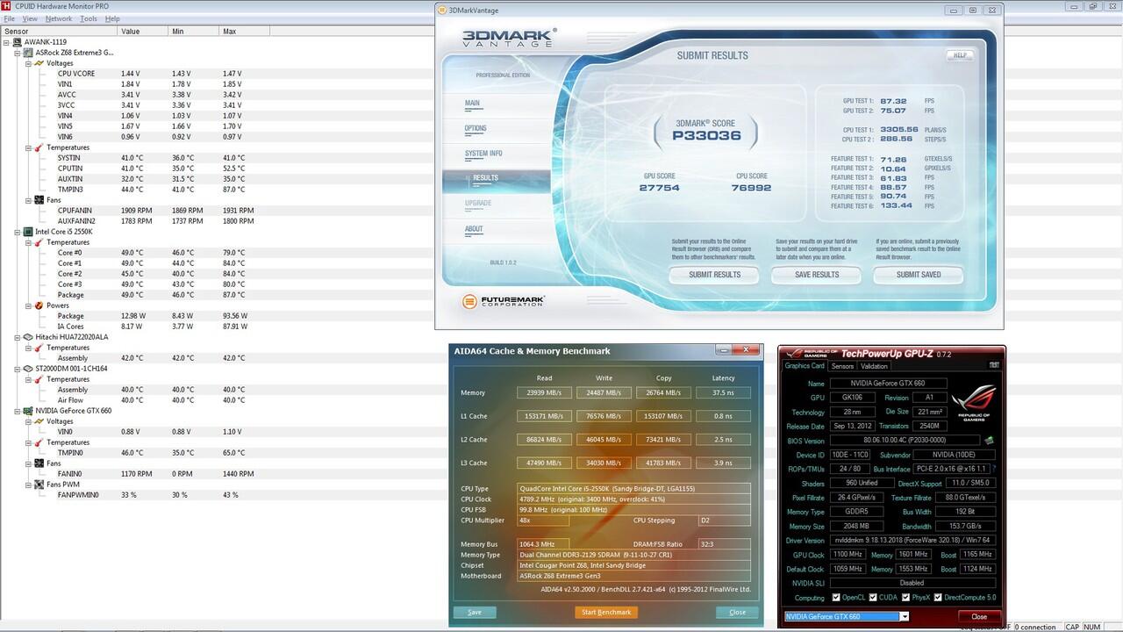Open SYSTEM INFO in 3DMark Vantage
Image resolution: width=1123 pixels, height=632 pixels.
click(x=483, y=154)
